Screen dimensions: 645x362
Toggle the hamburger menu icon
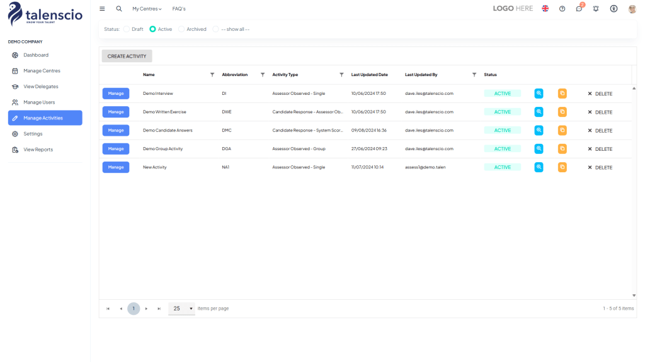click(x=102, y=9)
